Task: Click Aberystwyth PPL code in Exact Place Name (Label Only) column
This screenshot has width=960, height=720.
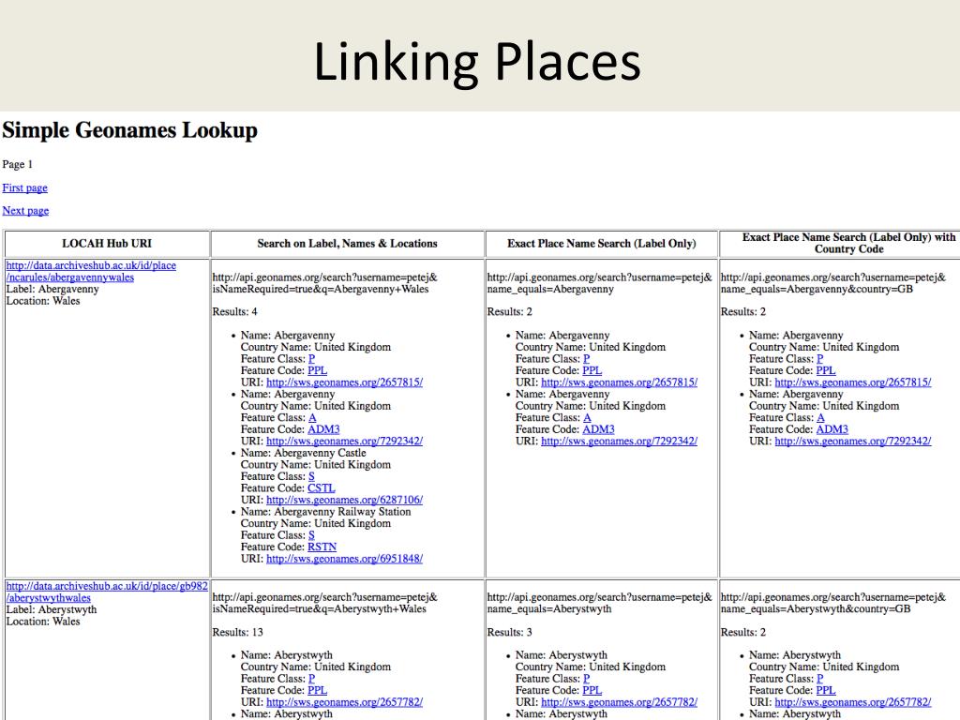Action: click(x=592, y=690)
